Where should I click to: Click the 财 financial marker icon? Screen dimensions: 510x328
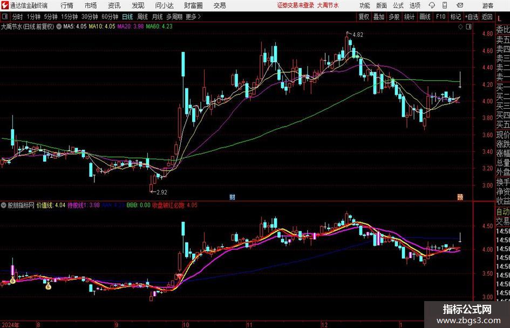click(232, 197)
